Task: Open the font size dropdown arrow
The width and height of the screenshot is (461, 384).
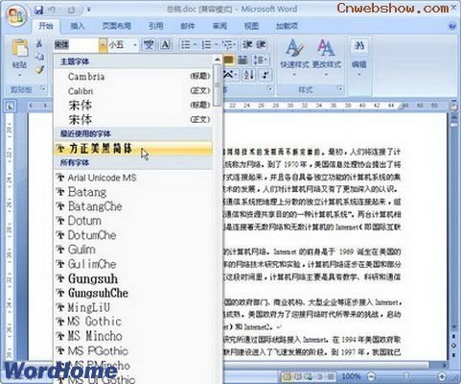Action: tap(135, 45)
